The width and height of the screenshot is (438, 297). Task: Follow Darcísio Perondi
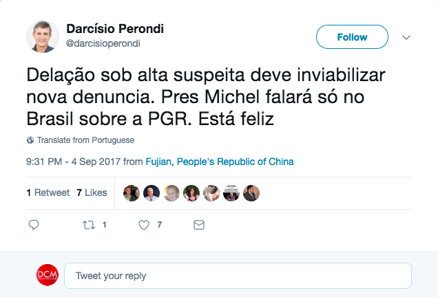pyautogui.click(x=352, y=37)
